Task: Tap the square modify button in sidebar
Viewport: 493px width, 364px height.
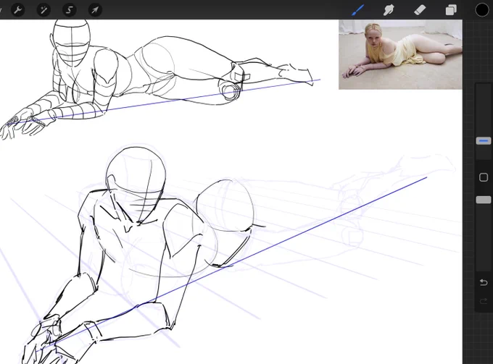Action: 484,177
